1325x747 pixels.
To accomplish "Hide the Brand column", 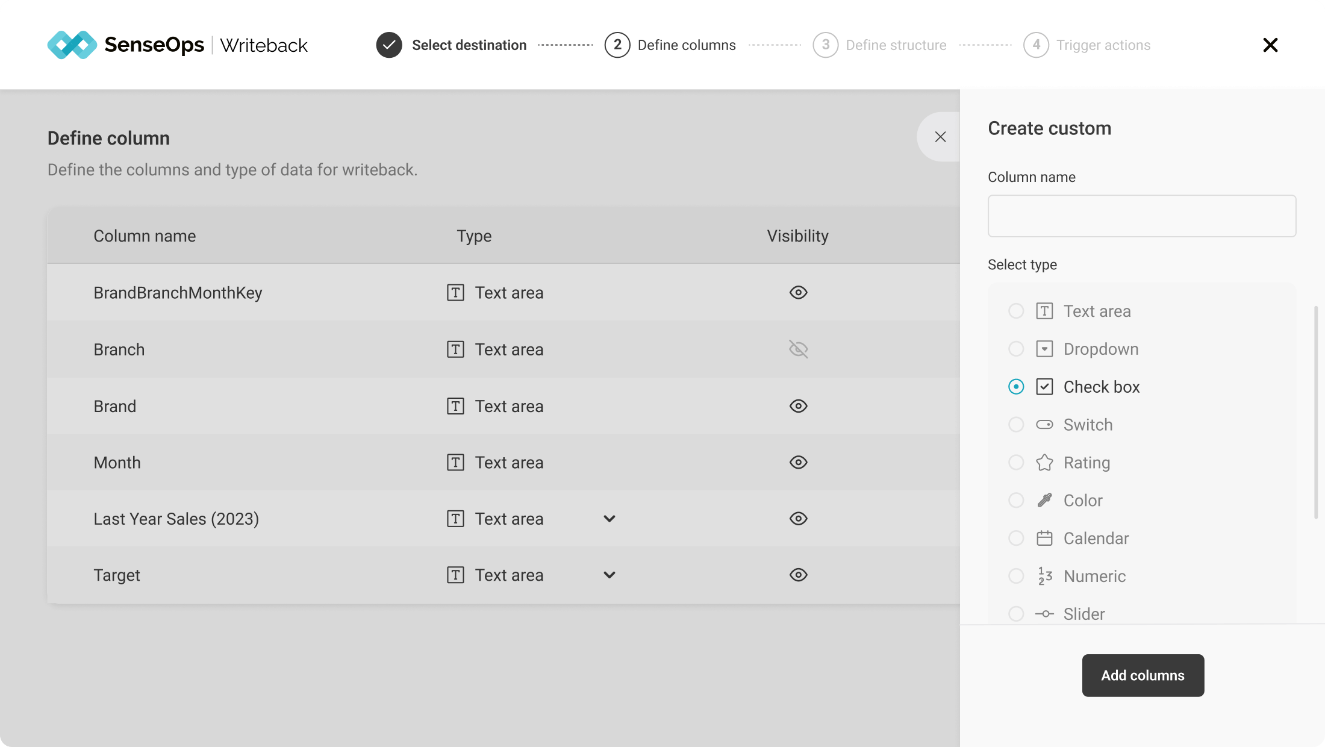I will coord(799,406).
